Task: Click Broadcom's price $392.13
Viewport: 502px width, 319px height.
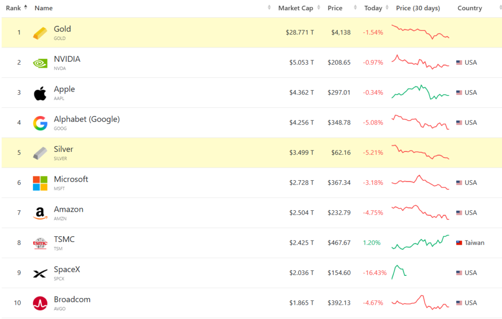Action: 339,303
